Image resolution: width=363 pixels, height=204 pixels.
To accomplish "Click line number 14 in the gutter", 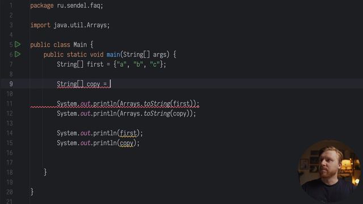I will pos(10,133).
